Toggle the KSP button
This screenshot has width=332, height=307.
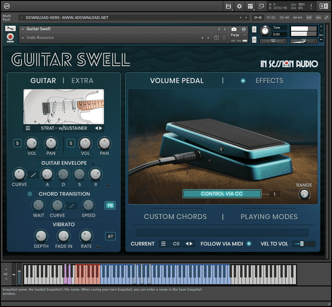point(309,18)
